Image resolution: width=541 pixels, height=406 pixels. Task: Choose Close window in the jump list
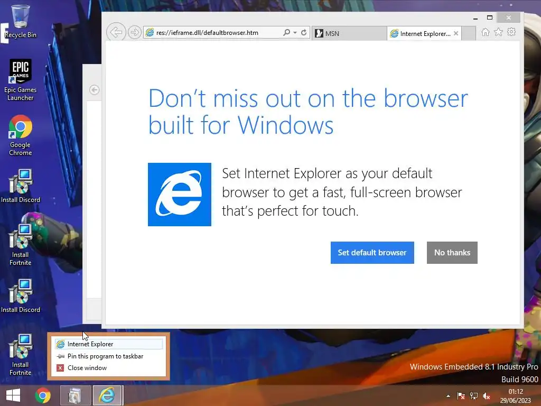tap(109, 368)
